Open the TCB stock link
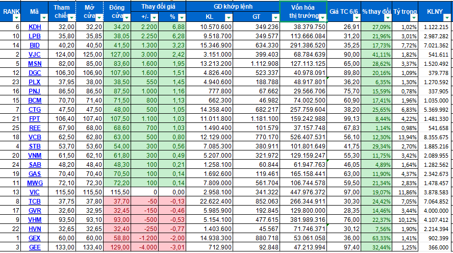The height and width of the screenshot is (253, 453). coord(35,201)
